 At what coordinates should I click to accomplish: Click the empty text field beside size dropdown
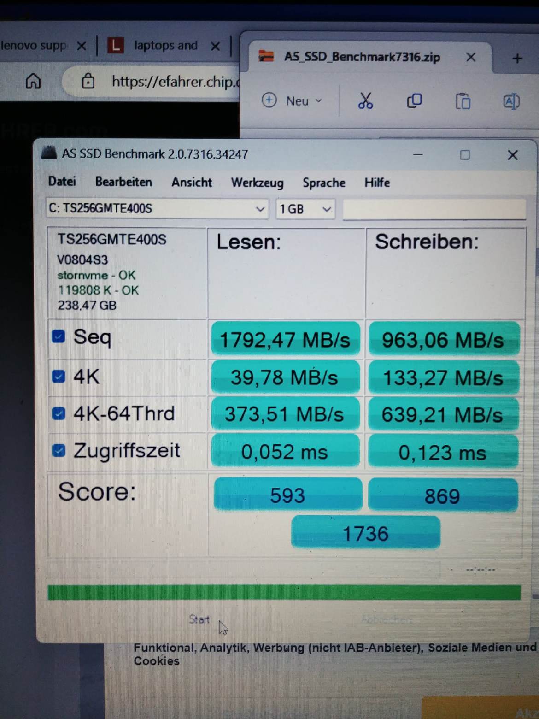pyautogui.click(x=434, y=210)
